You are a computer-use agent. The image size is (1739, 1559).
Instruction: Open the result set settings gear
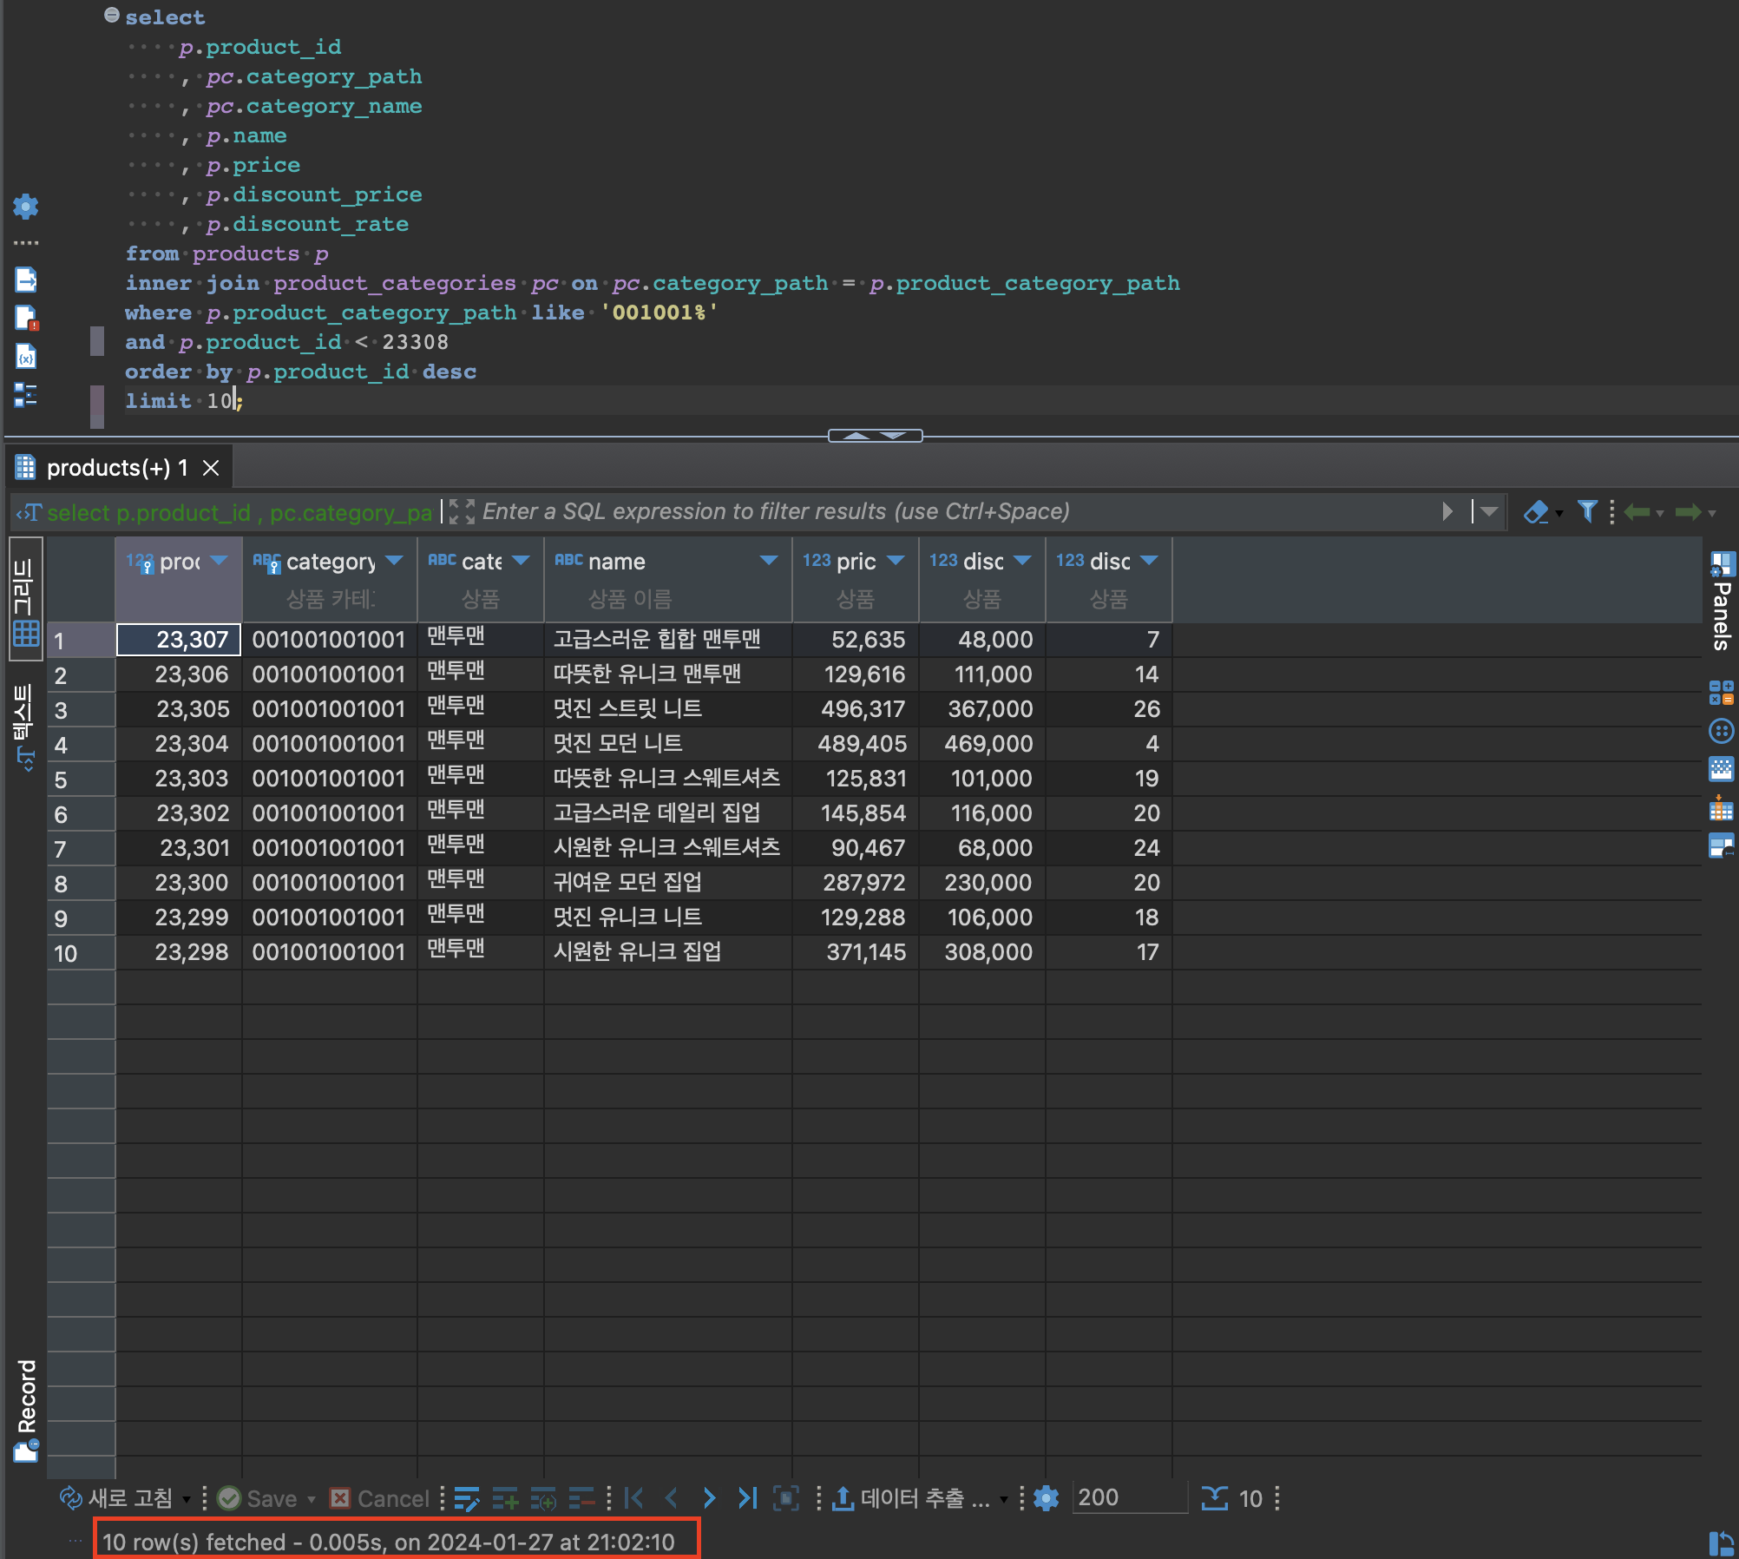(1047, 1498)
